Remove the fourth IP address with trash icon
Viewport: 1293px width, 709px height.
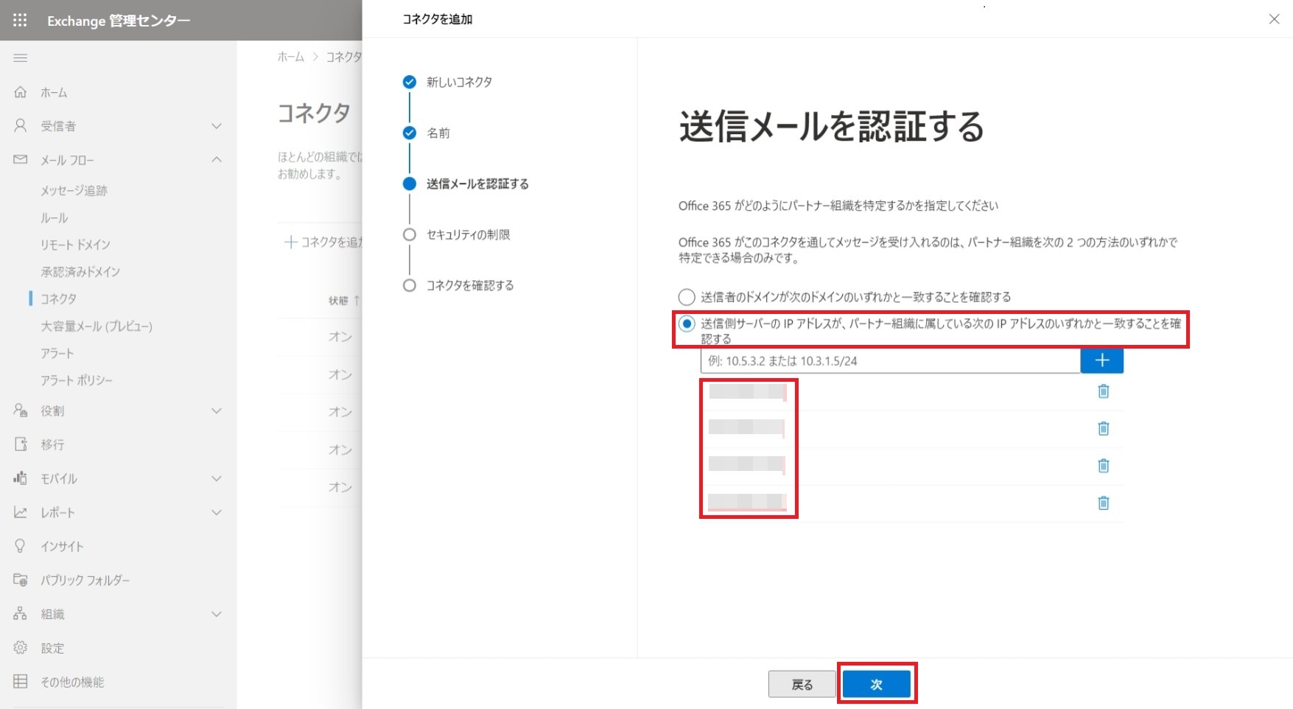click(x=1103, y=503)
